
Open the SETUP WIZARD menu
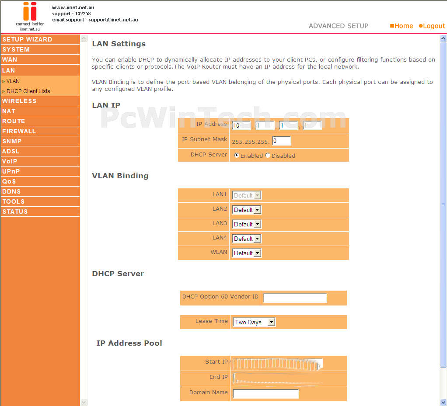pos(40,39)
